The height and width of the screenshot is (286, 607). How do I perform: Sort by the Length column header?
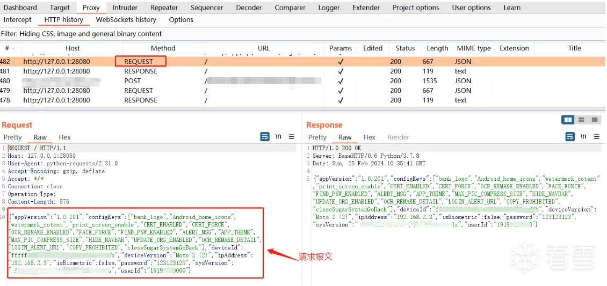[x=437, y=48]
